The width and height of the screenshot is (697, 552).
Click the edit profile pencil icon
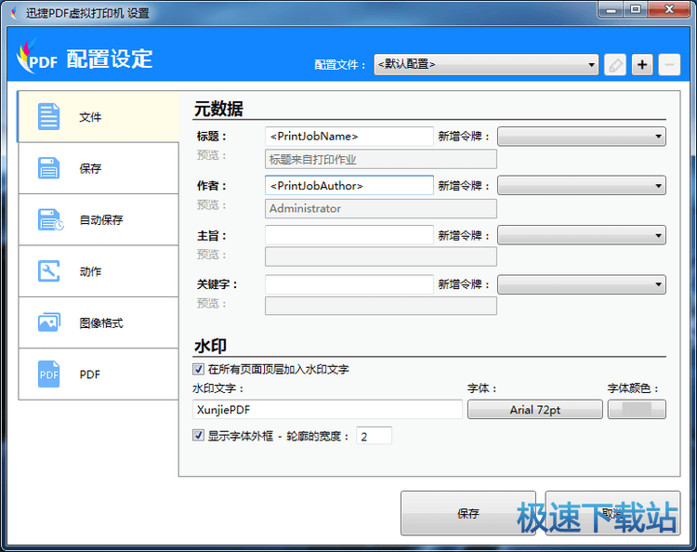click(x=615, y=65)
